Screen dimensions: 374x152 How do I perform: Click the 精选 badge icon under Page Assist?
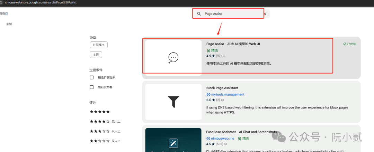click(x=208, y=50)
